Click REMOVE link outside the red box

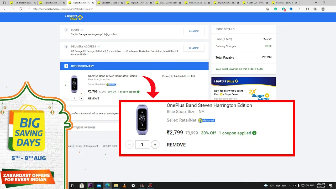[x=94, y=98]
